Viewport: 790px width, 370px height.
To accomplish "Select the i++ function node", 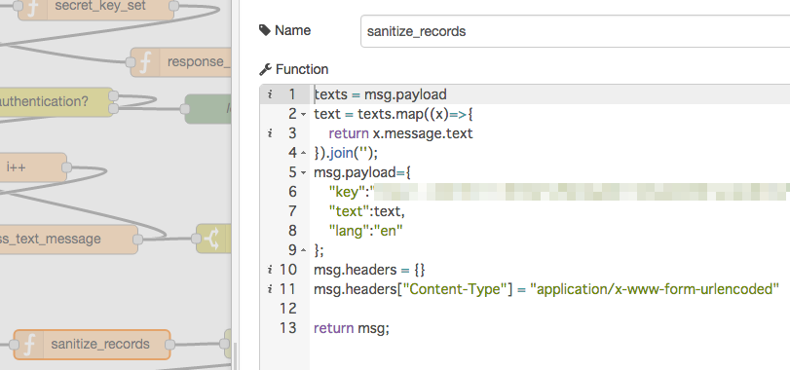I will [x=33, y=167].
